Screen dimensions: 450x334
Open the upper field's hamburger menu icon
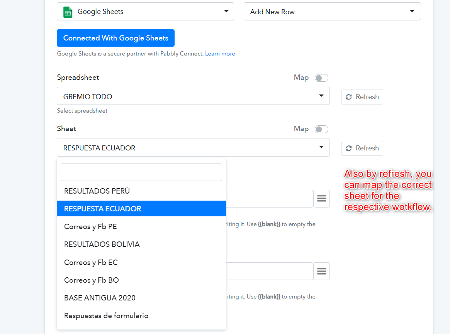point(321,199)
